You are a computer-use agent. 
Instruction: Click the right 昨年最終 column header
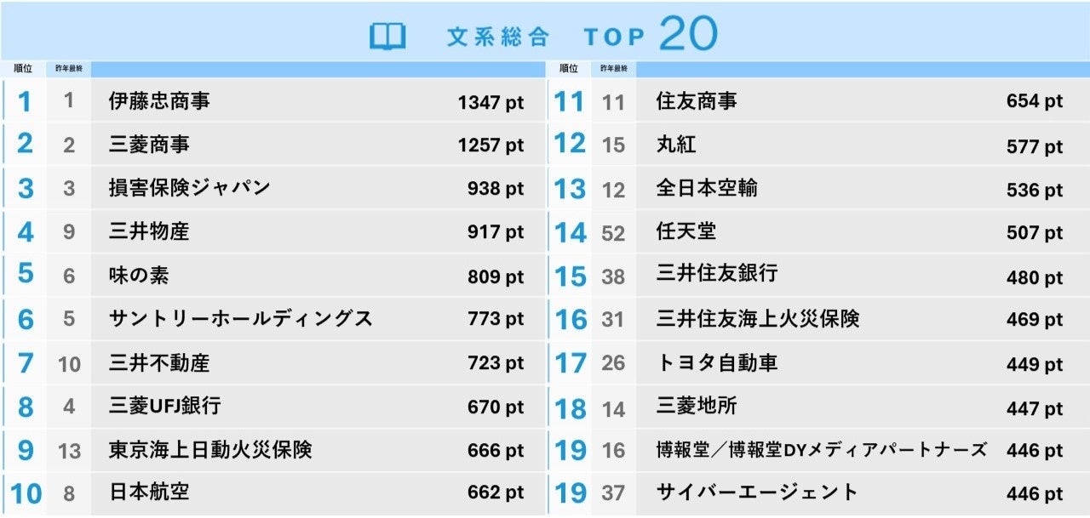614,69
